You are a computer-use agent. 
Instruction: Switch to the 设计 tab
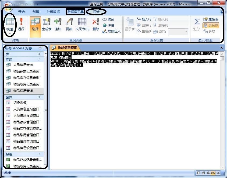pos(96,12)
